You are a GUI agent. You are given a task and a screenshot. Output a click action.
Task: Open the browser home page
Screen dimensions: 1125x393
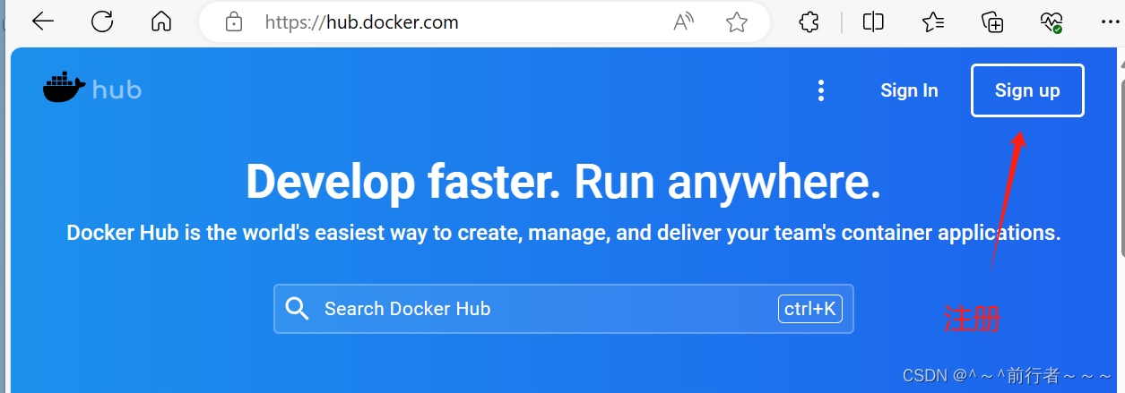coord(161,22)
